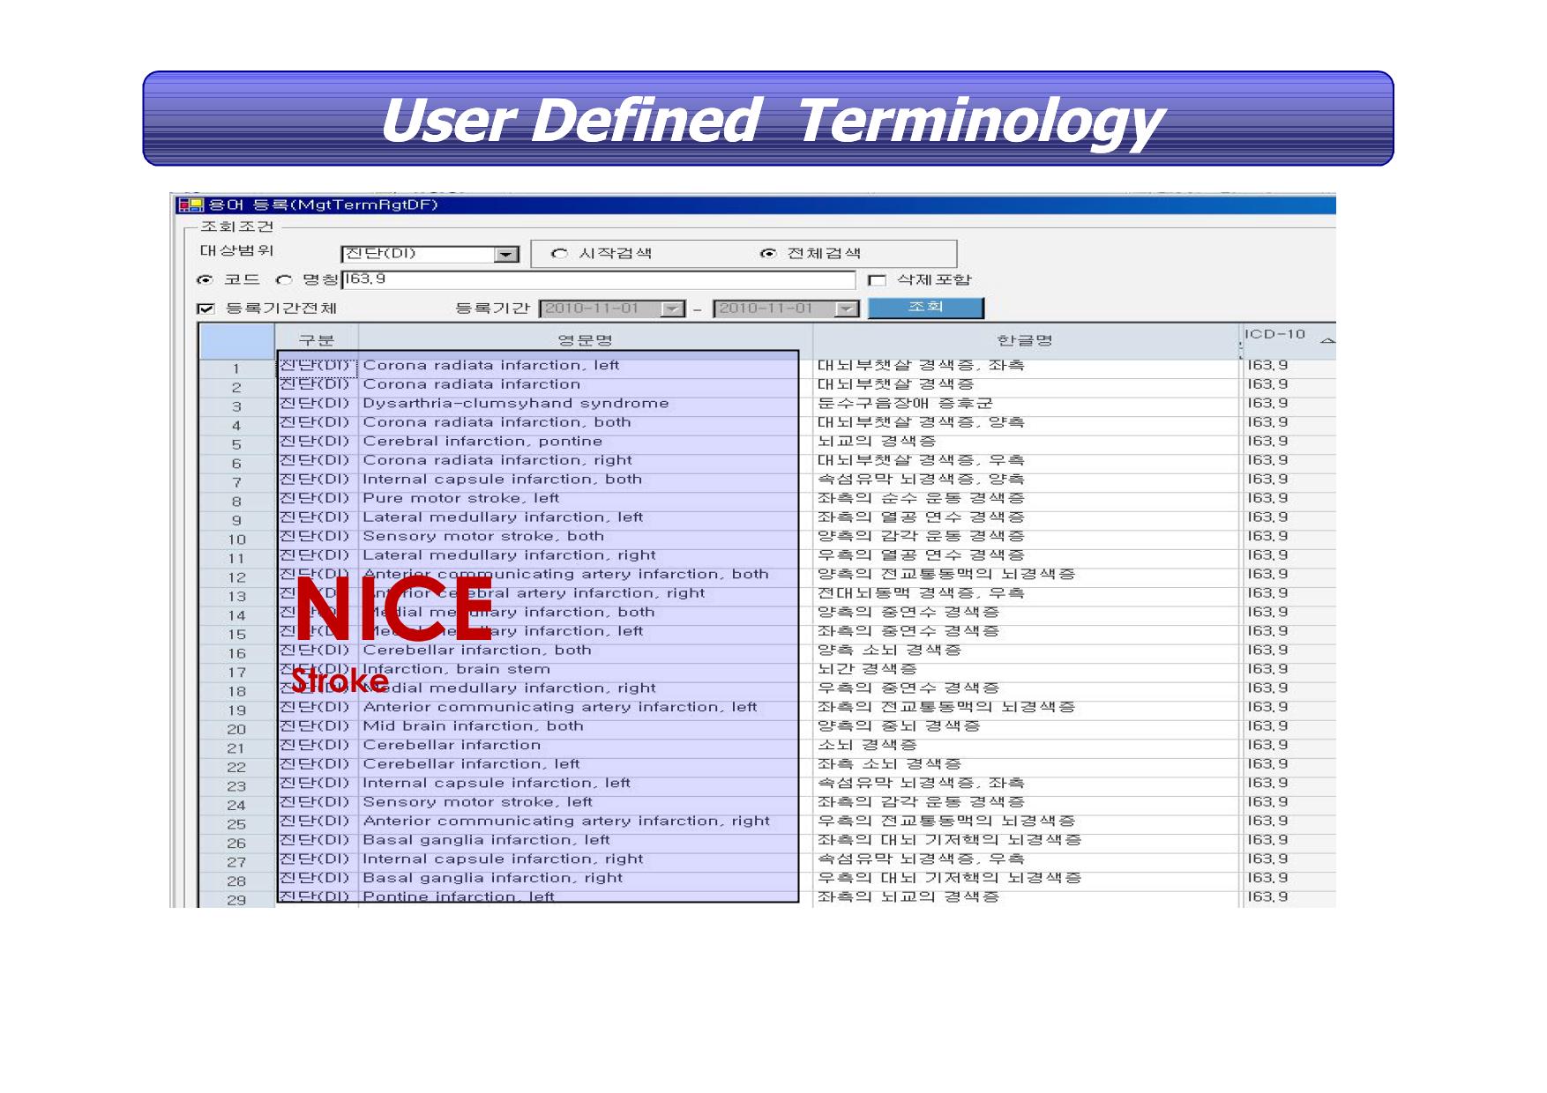1547x1093 pixels.
Task: Select the 전체검색 radio button
Action: (767, 254)
